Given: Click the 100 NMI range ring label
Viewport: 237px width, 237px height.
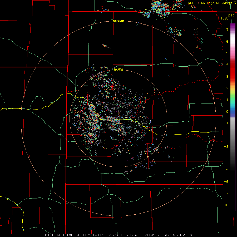Looking at the screenshot, I should pyautogui.click(x=118, y=21).
